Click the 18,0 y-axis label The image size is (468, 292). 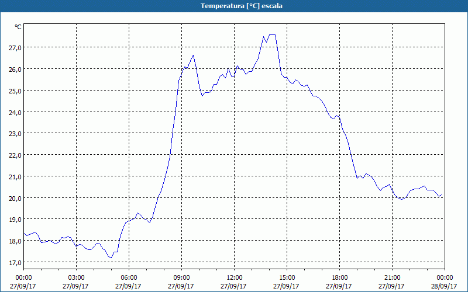(x=15, y=241)
